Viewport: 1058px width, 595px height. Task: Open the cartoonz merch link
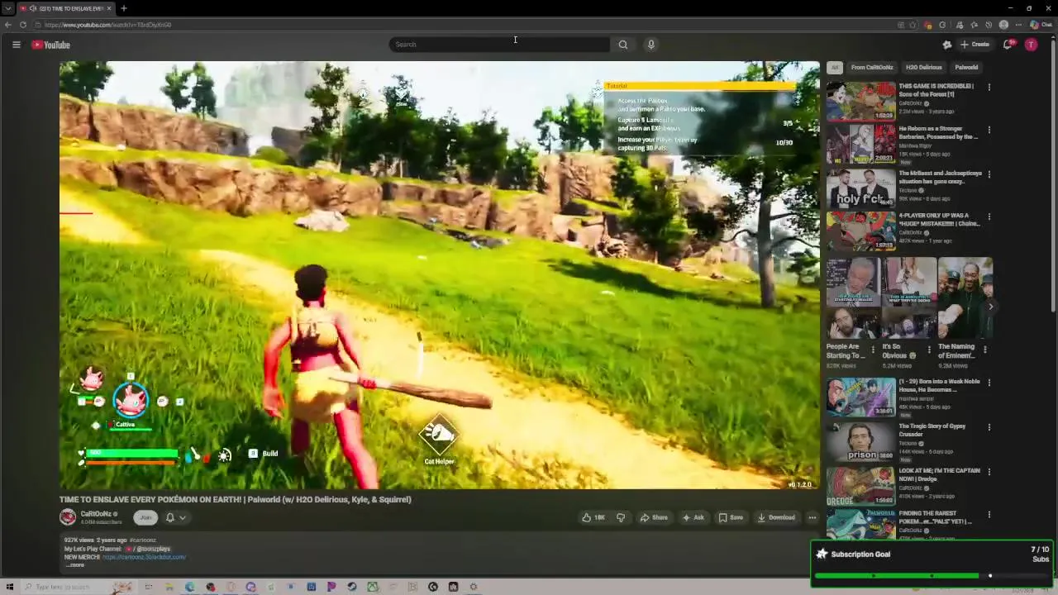pyautogui.click(x=145, y=557)
